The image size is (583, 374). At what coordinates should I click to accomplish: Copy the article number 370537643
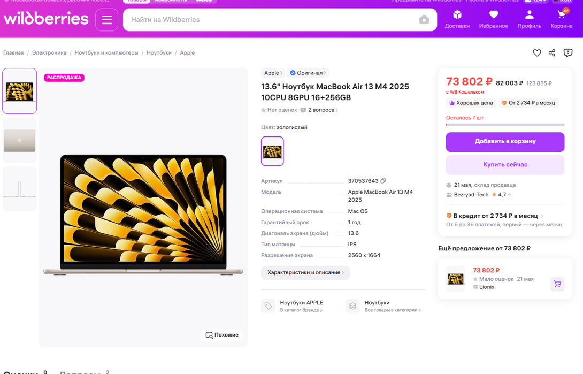coord(383,181)
